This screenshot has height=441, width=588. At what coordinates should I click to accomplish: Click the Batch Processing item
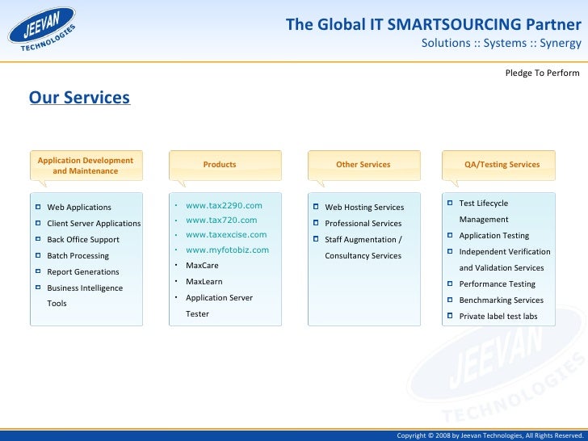coord(78,256)
